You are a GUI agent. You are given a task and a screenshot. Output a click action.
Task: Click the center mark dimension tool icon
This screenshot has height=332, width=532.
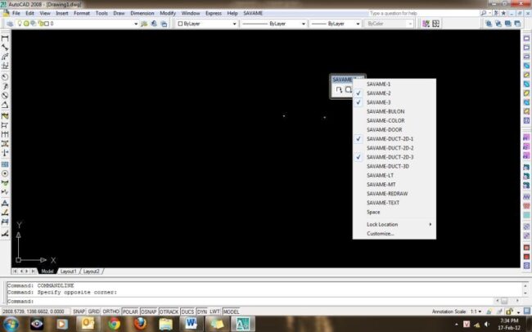tap(5, 173)
